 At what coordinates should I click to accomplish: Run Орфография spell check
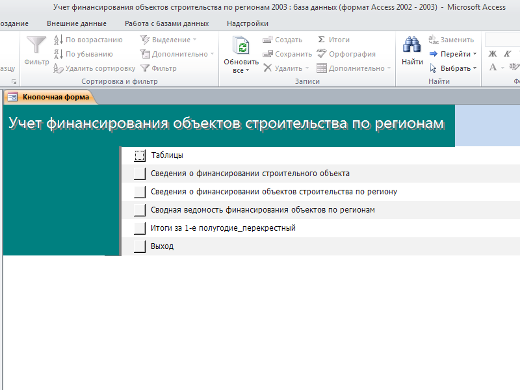tap(346, 54)
